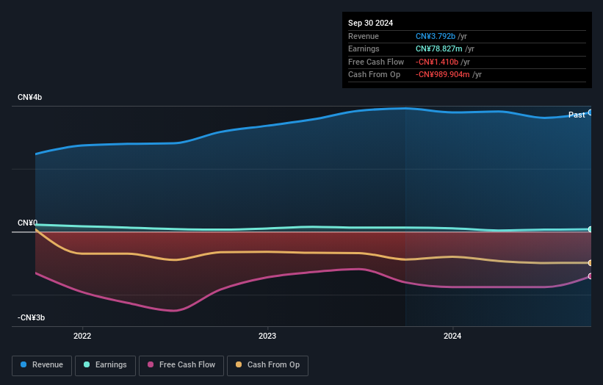This screenshot has width=603, height=385.
Task: Click the 2023 x-axis label
Action: click(267, 337)
